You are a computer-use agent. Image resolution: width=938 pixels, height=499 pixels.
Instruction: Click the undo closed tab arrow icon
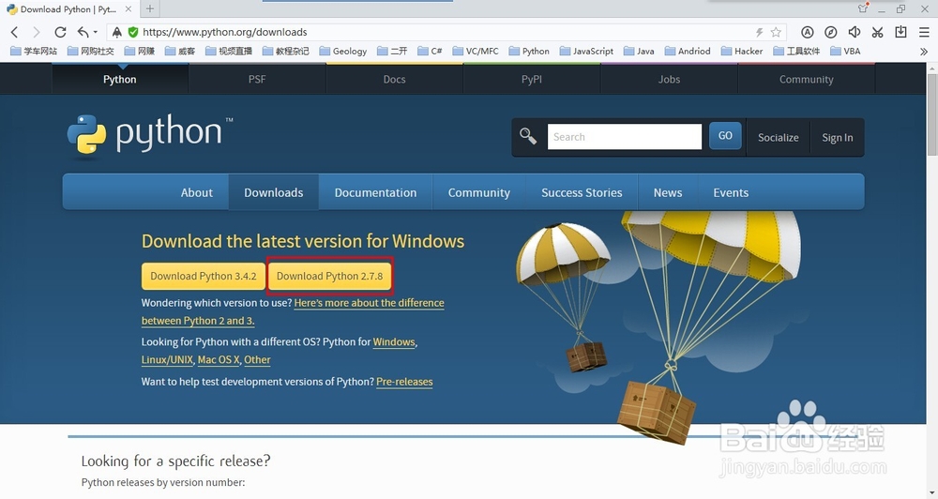coord(83,32)
